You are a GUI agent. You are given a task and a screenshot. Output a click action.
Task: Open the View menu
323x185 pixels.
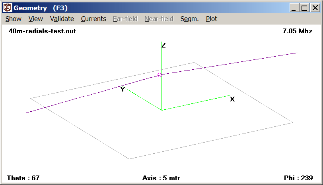click(36, 19)
